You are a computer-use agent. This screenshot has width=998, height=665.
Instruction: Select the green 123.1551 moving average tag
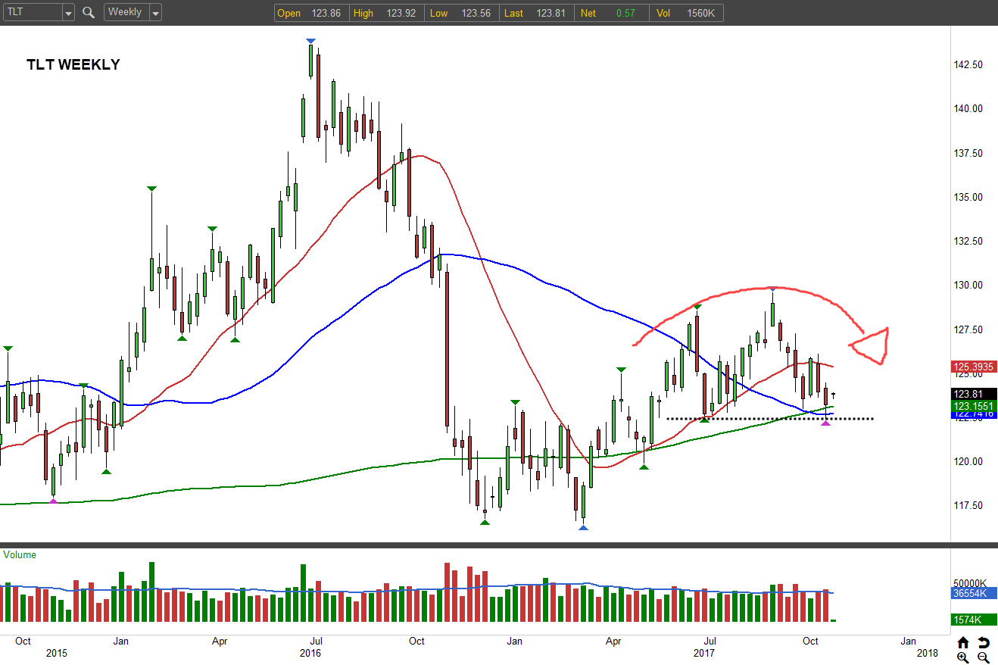[972, 406]
